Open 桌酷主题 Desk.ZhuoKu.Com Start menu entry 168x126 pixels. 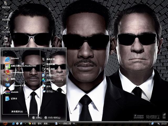pyautogui.click(x=20, y=66)
